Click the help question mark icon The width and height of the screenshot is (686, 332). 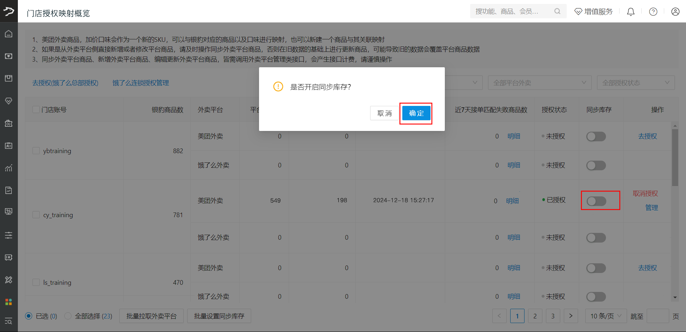[653, 12]
